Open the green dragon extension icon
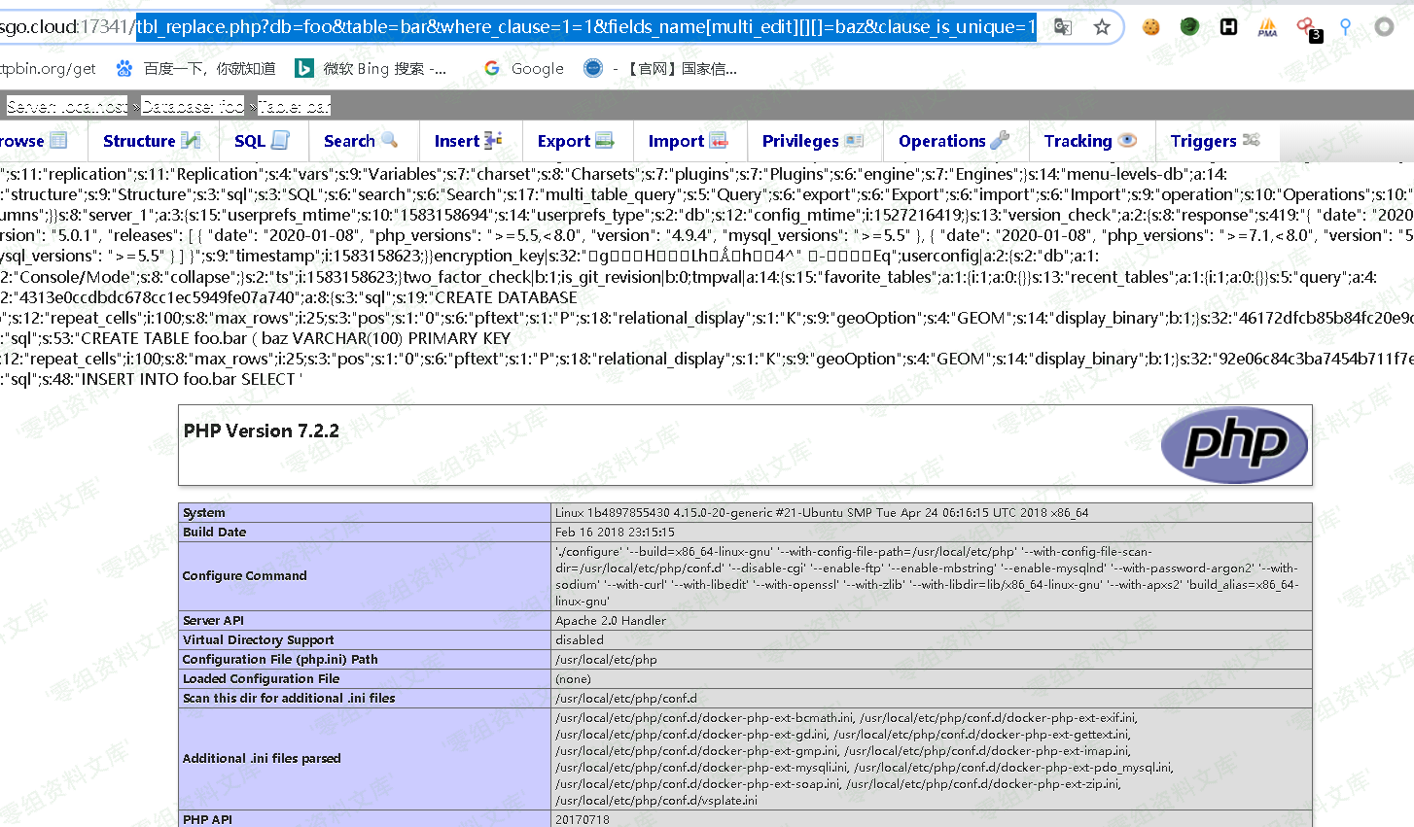 [1189, 27]
